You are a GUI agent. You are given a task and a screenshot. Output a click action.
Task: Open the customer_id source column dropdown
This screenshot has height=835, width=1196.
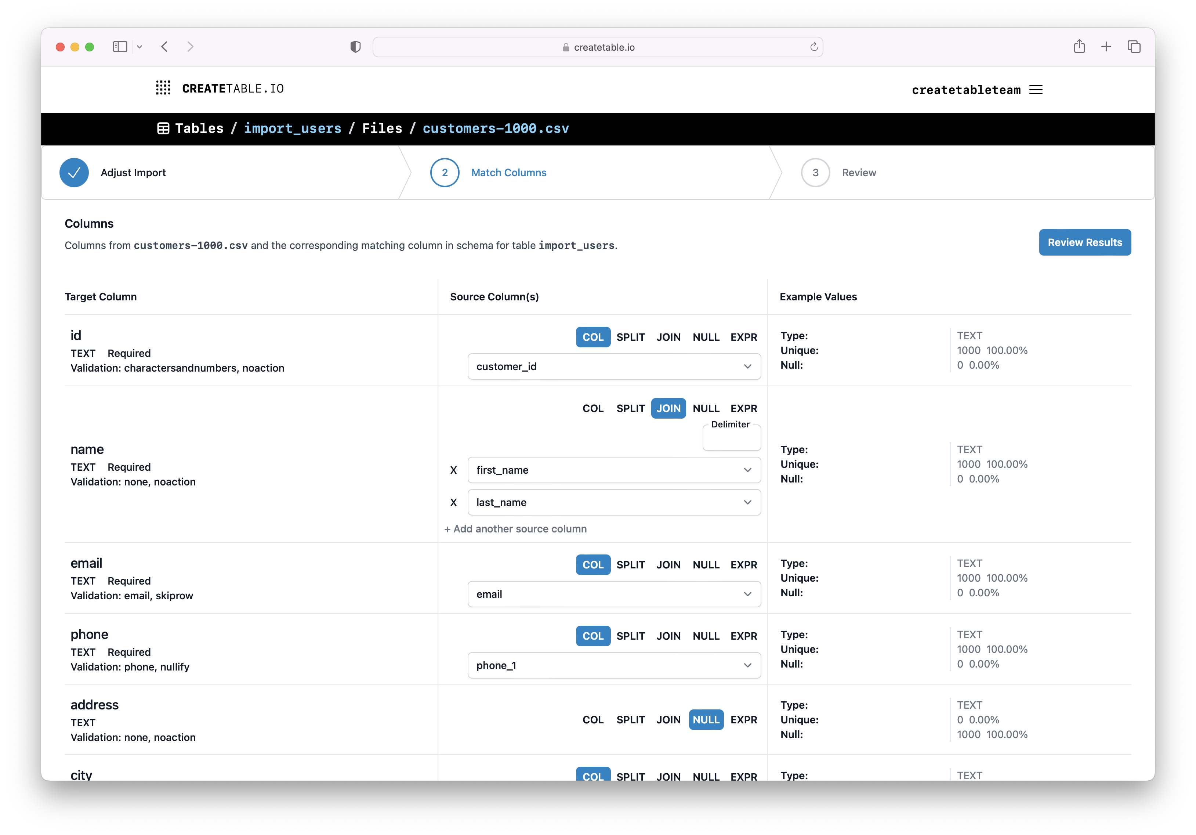[x=614, y=367]
